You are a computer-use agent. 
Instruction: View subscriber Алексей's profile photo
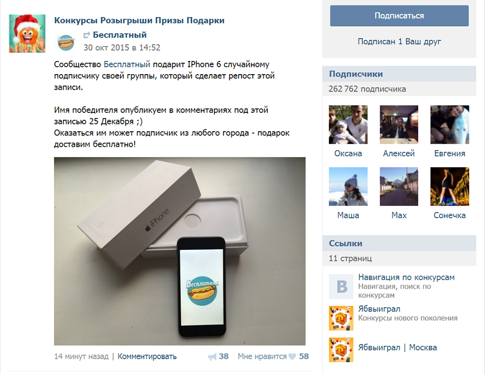[x=399, y=125]
